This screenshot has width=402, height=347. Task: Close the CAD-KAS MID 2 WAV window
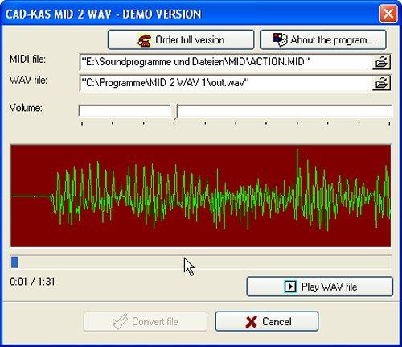pyautogui.click(x=388, y=14)
